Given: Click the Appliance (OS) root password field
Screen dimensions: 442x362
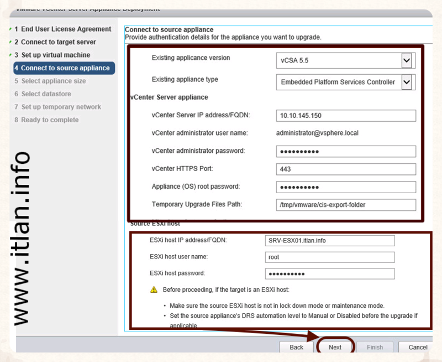Looking at the screenshot, I should tap(345, 187).
